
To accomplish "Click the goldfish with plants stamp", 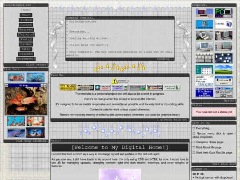I will [36, 121].
